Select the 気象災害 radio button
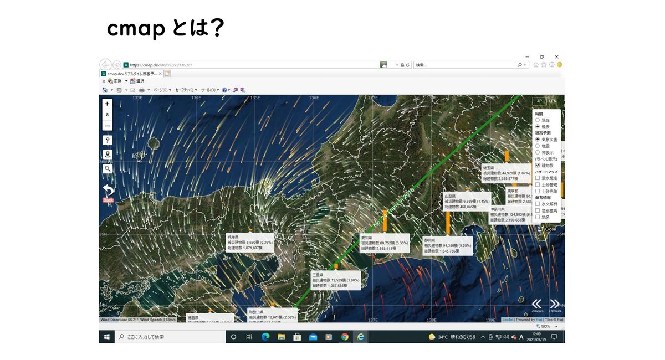 [x=538, y=139]
